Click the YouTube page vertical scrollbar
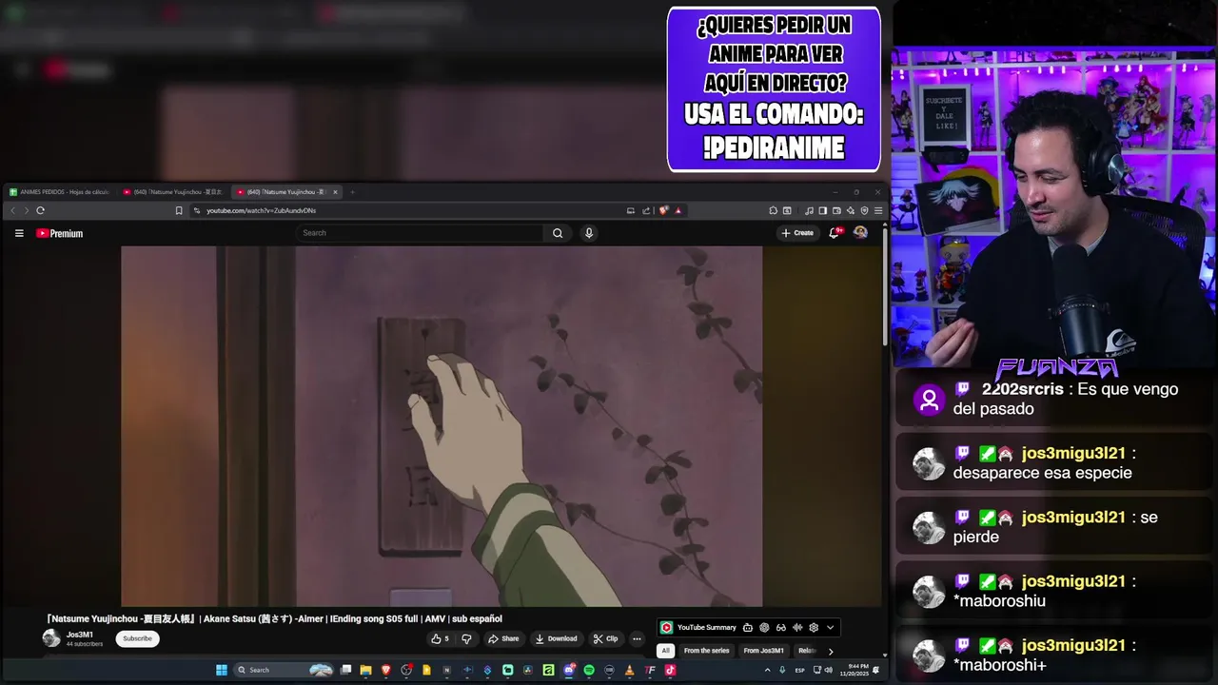Viewport: 1218px width, 685px height. [885, 285]
